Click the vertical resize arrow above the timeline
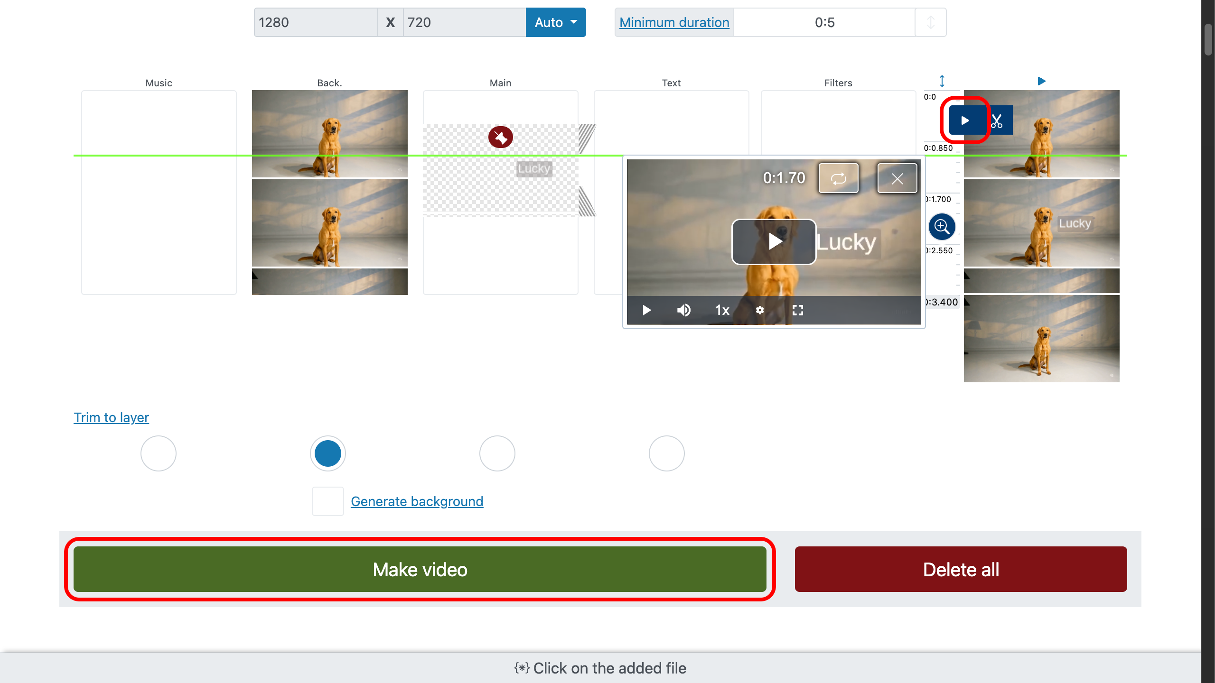This screenshot has height=683, width=1215. pyautogui.click(x=942, y=81)
